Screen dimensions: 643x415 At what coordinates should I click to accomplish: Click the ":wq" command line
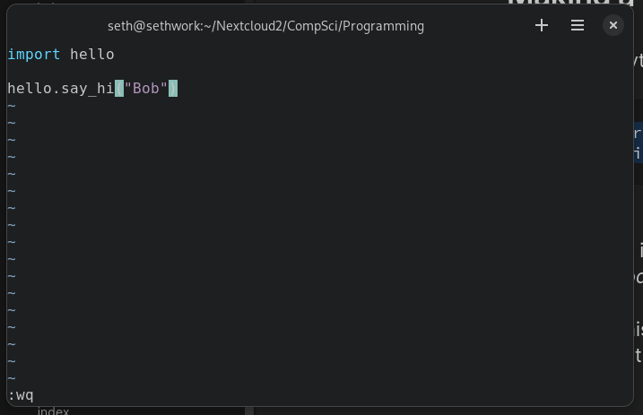pos(21,395)
